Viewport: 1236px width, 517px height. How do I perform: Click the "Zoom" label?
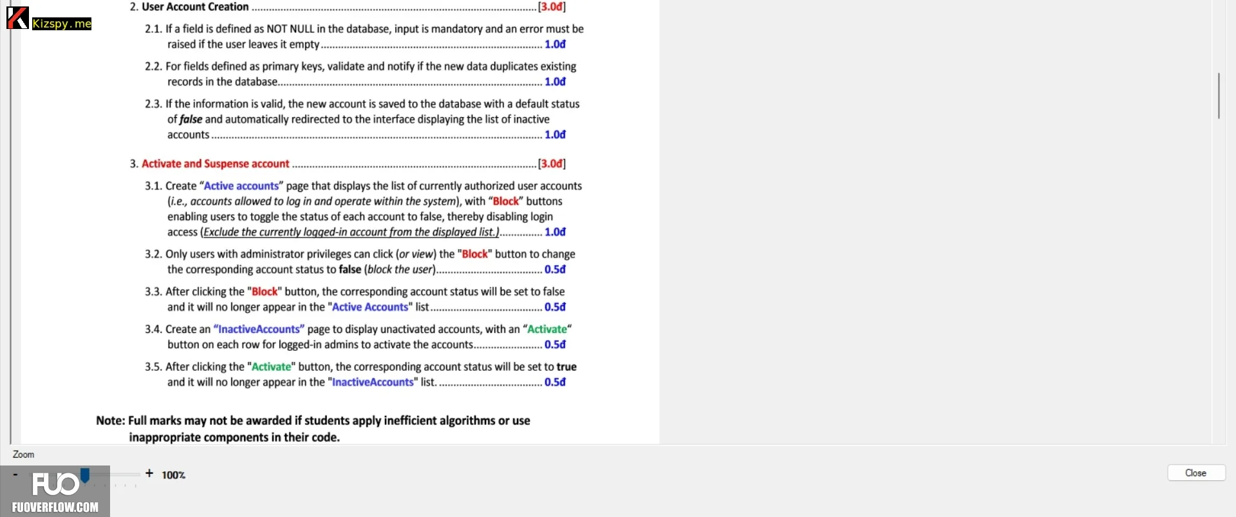click(23, 455)
